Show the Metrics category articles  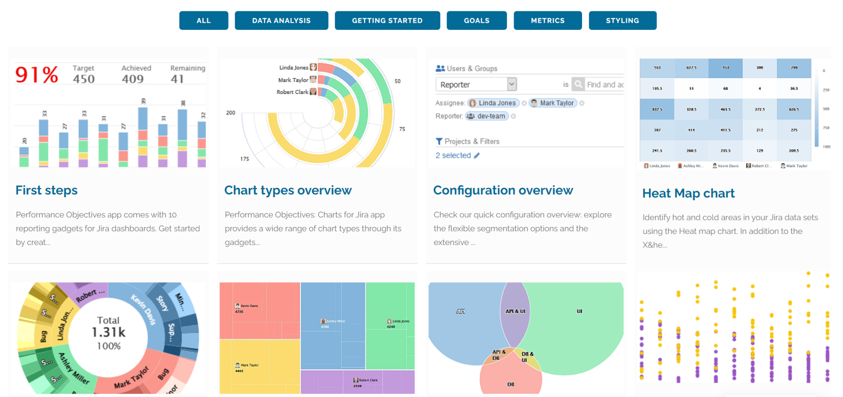[x=547, y=21]
